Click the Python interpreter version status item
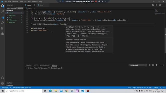This screenshot has height=93, width=166. point(18,88)
